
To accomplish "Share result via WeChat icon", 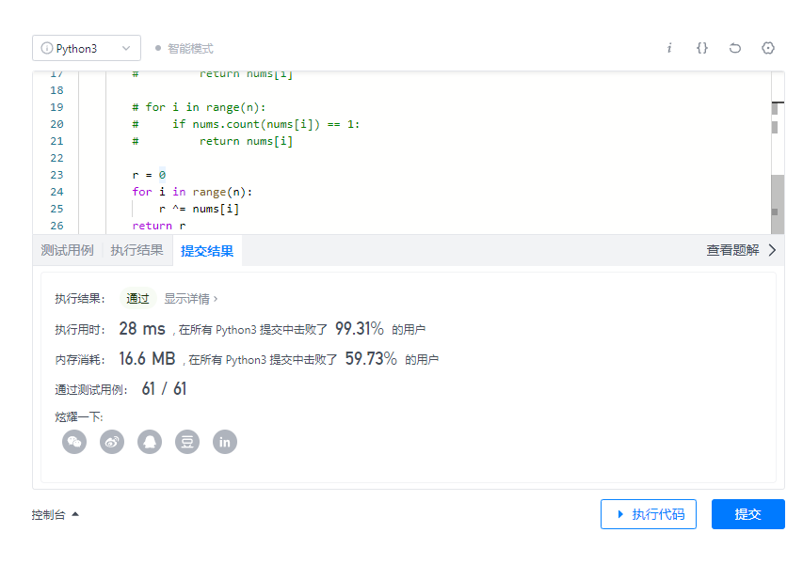I will (74, 442).
